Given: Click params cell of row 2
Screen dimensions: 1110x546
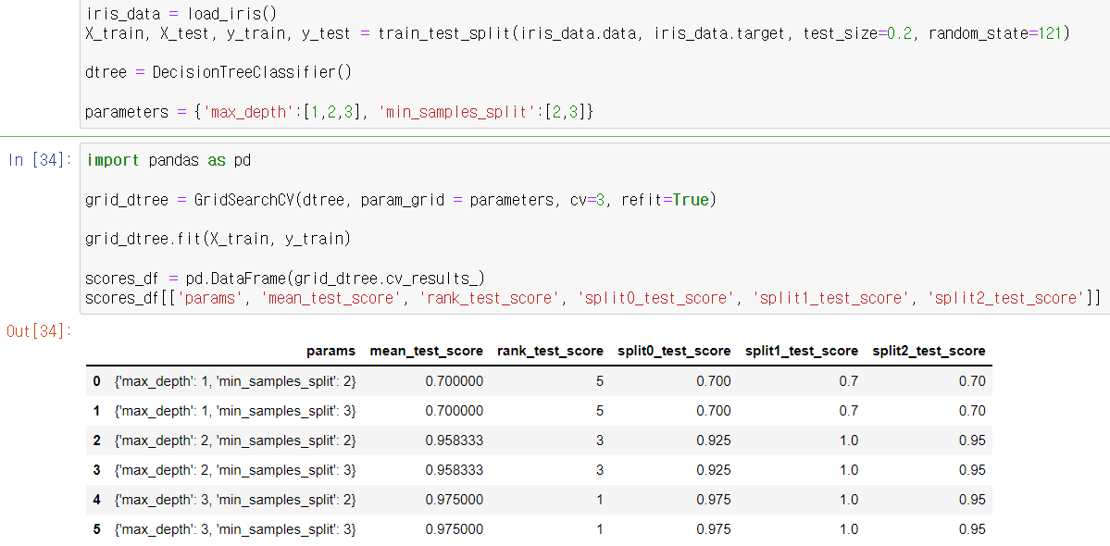Looking at the screenshot, I should (x=234, y=441).
